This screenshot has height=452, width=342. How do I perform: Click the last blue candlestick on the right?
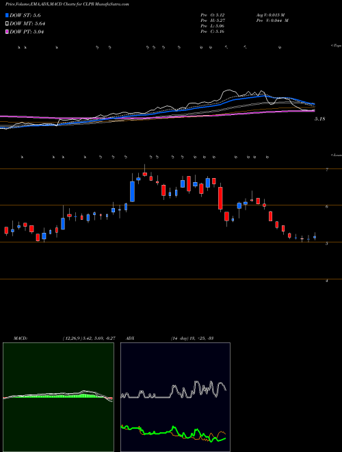click(x=315, y=237)
